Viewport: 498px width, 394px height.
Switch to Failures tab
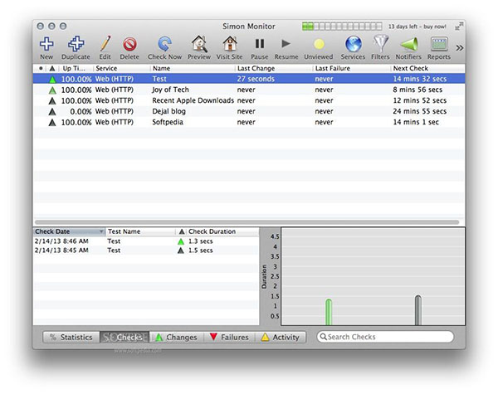pos(229,337)
